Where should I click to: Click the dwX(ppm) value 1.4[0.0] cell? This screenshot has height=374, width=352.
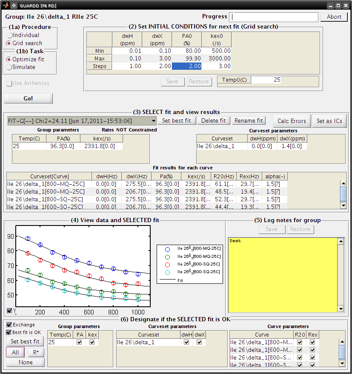coord(292,146)
